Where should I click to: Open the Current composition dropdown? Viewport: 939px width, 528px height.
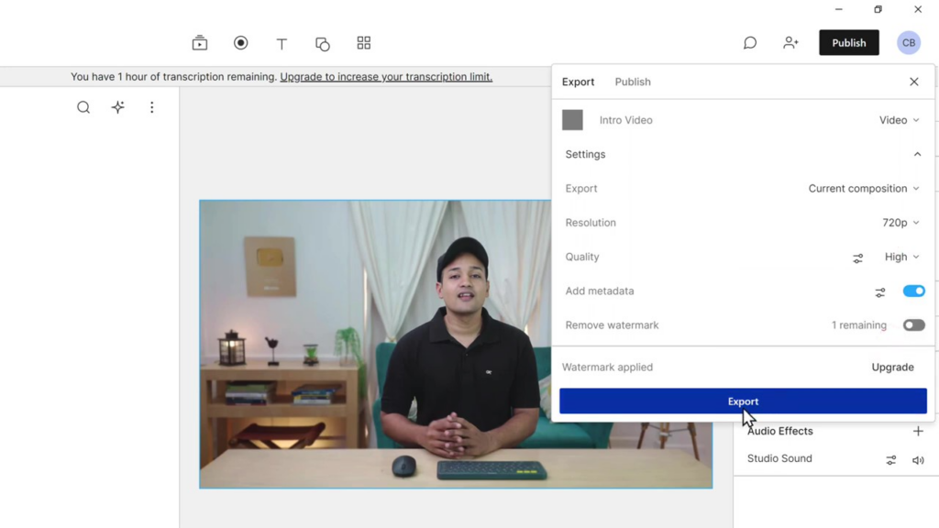(864, 189)
